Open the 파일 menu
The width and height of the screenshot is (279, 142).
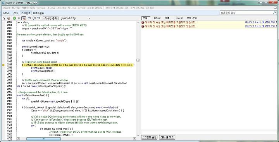[x=6, y=8]
